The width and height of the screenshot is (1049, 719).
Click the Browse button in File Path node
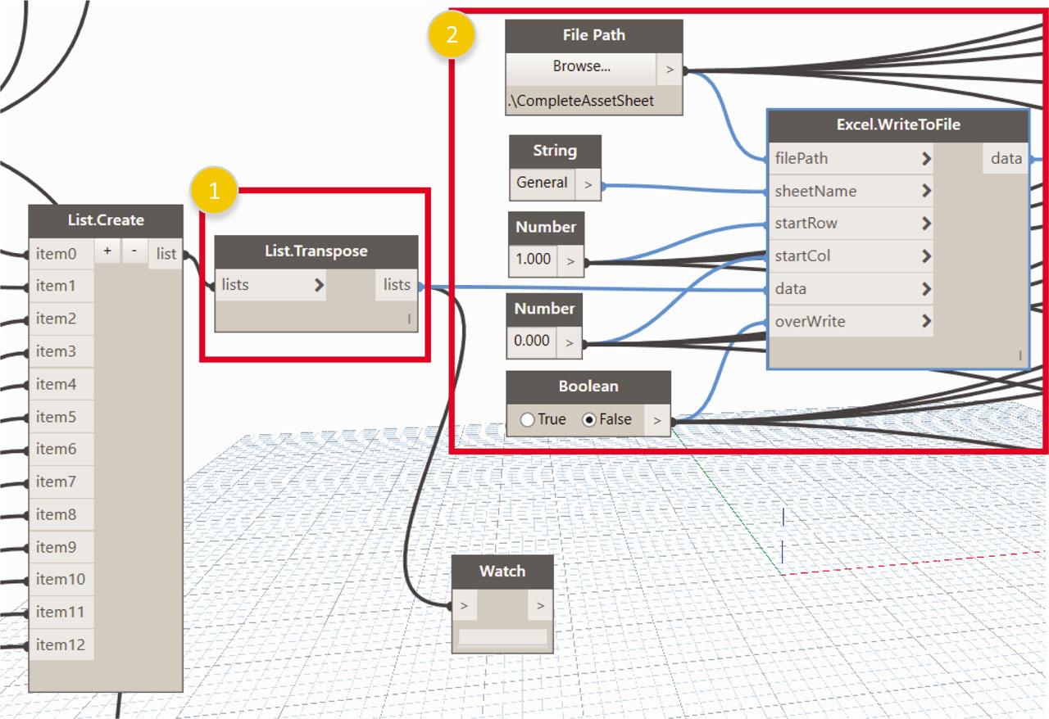581,67
